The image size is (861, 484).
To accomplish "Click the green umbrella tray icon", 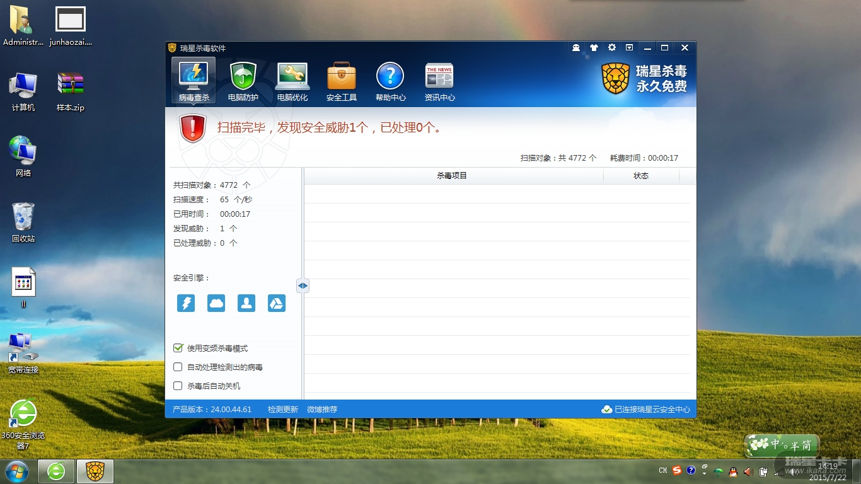I will click(719, 471).
